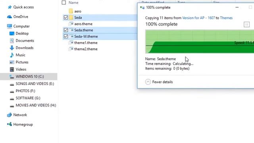
Task: Select the Seda-W.theme file name
Action: 86,37
